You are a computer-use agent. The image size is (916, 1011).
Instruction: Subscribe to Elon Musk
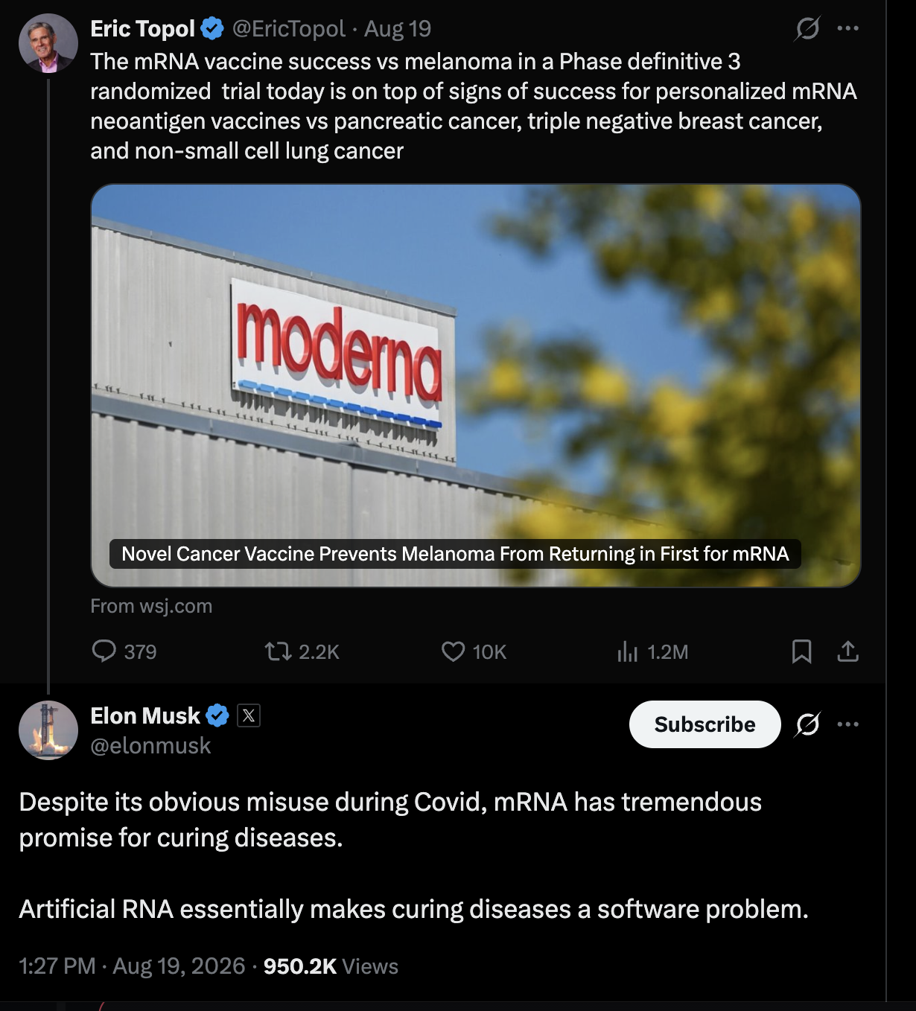coord(705,724)
